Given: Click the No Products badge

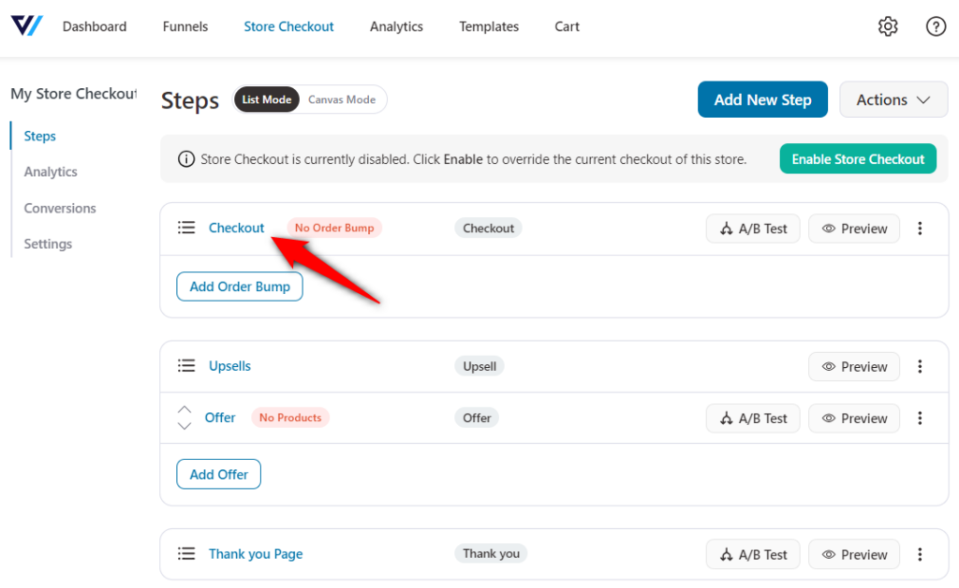Looking at the screenshot, I should coord(290,418).
